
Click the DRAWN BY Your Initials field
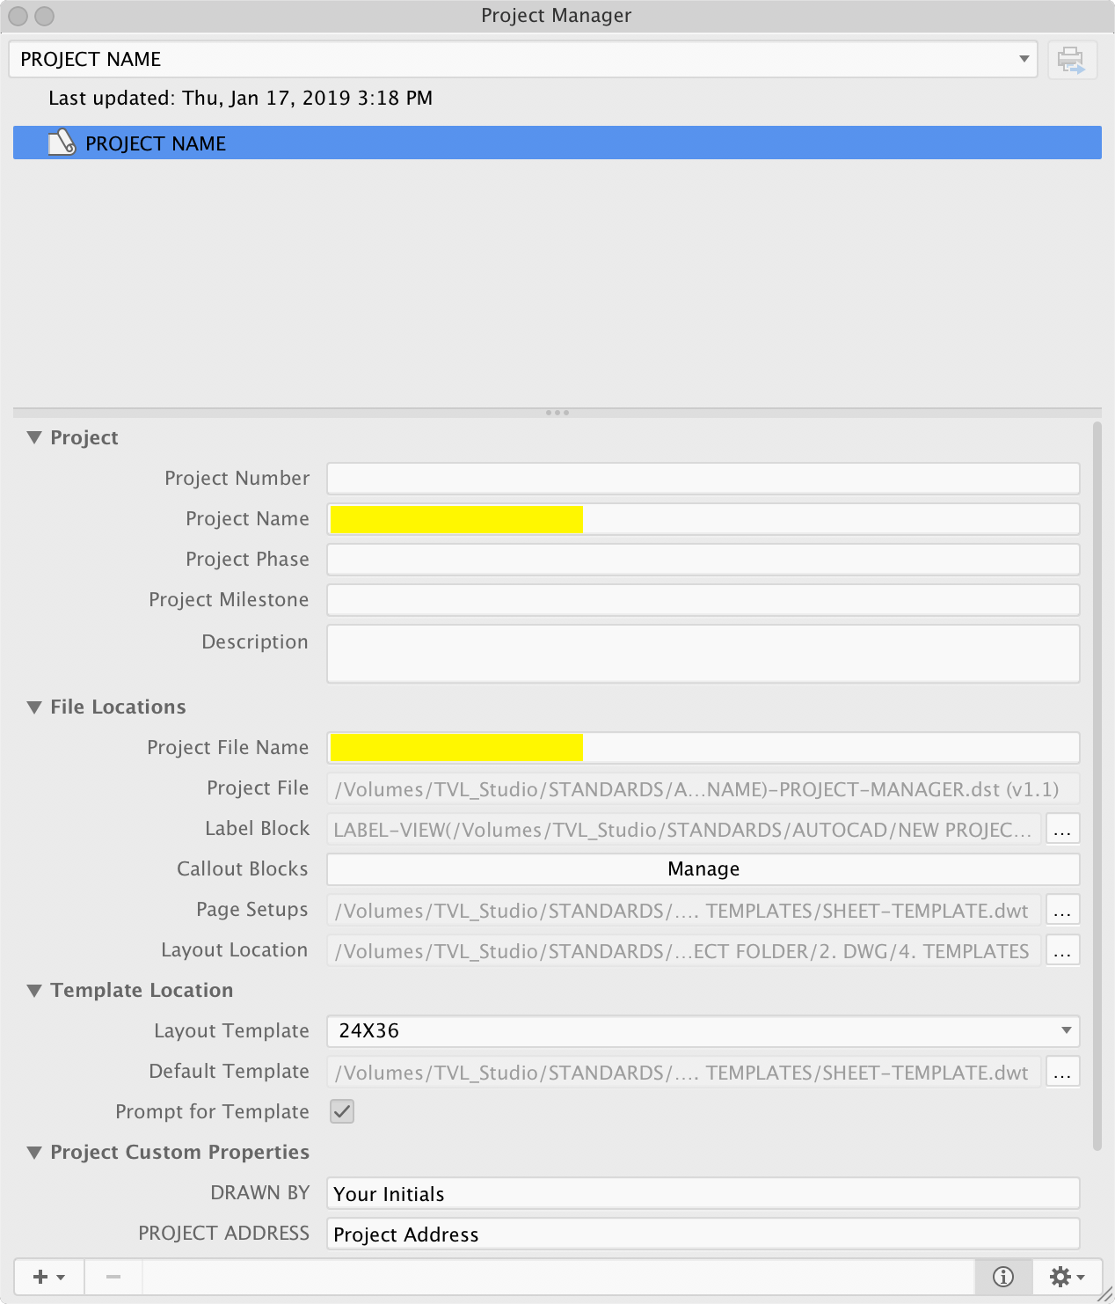[x=703, y=1193]
